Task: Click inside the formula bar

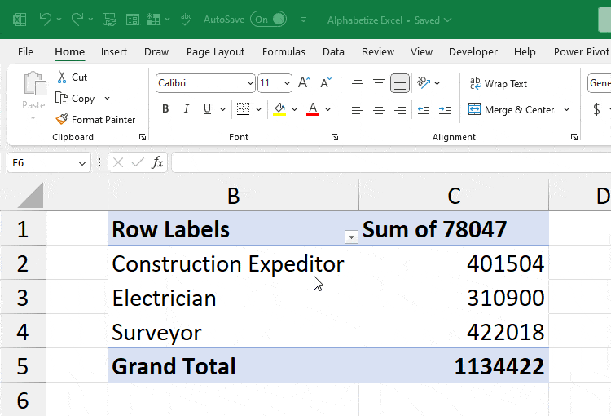Action: pos(391,162)
